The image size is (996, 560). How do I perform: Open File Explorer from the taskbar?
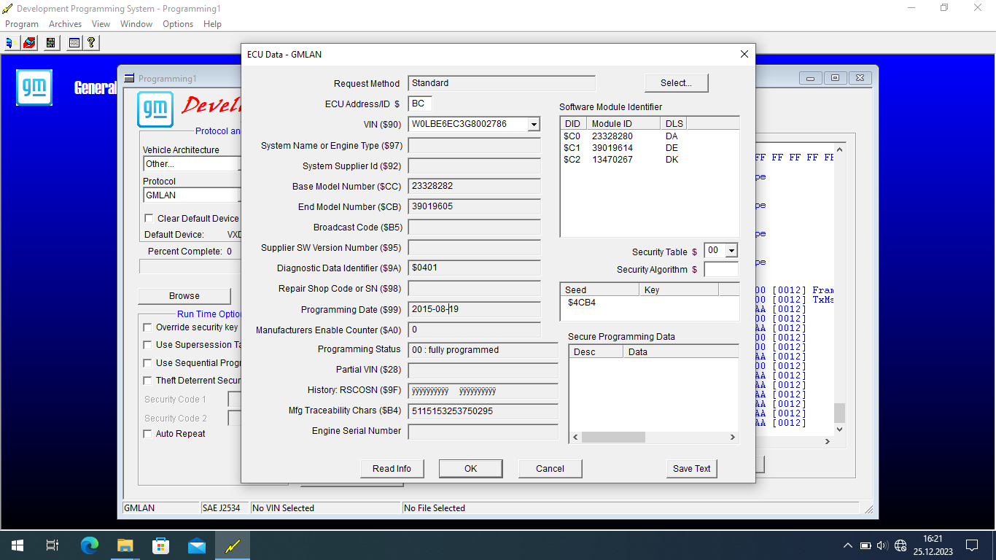125,545
